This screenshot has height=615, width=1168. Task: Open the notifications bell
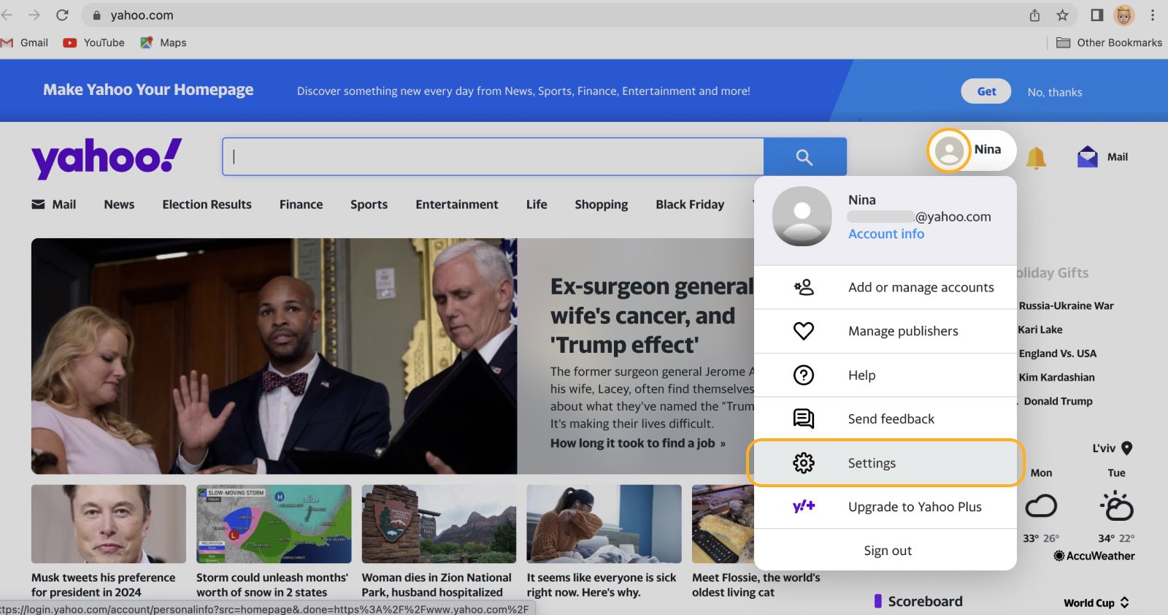pos(1036,158)
